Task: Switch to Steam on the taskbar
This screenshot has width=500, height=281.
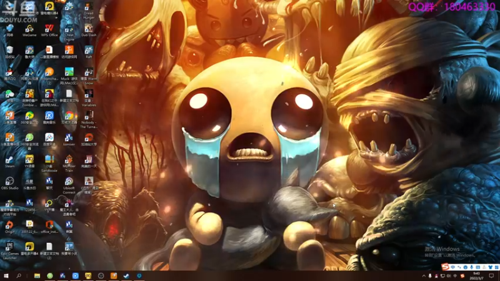Action: [x=126, y=275]
